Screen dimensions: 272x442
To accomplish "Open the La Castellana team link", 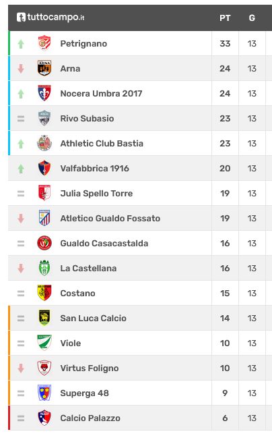I will [x=88, y=268].
